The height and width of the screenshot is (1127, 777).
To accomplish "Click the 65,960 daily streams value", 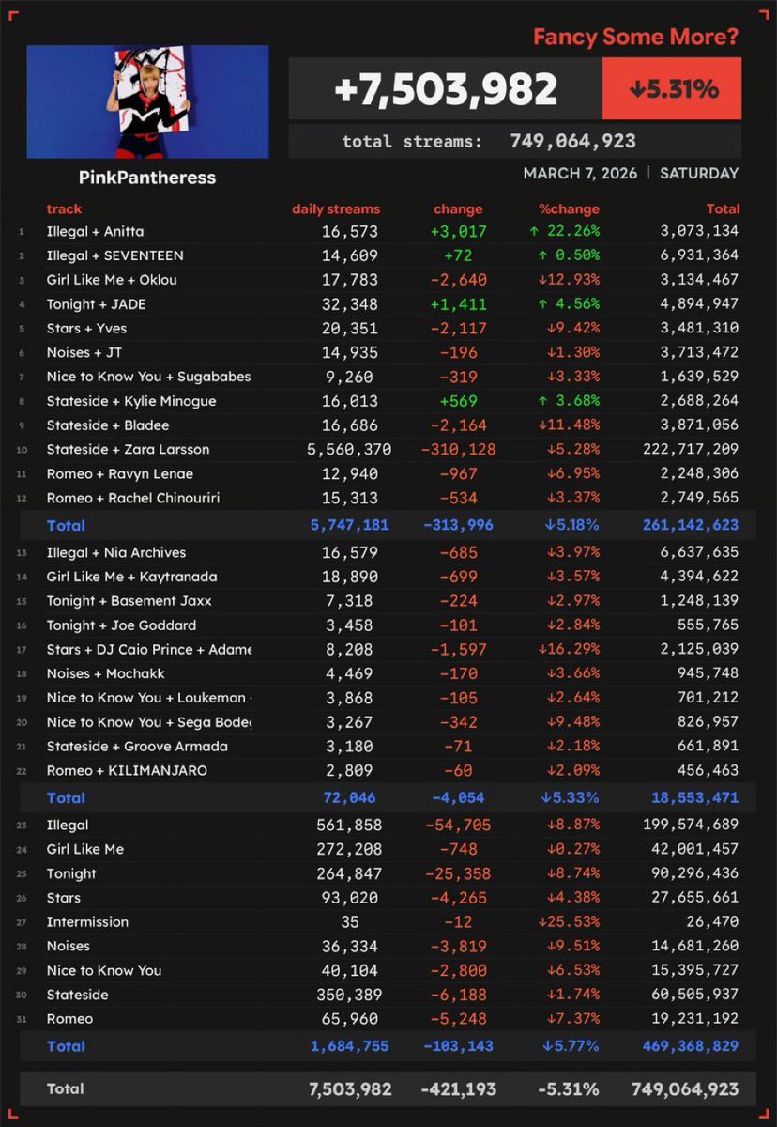I will point(349,1019).
